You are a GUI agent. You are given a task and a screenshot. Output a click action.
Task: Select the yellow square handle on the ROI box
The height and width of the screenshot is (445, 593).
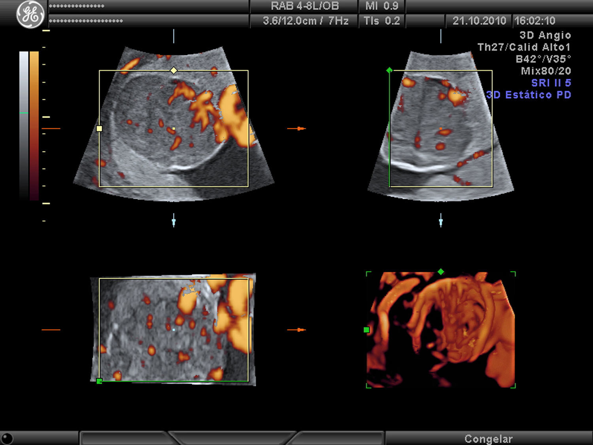[x=99, y=129]
